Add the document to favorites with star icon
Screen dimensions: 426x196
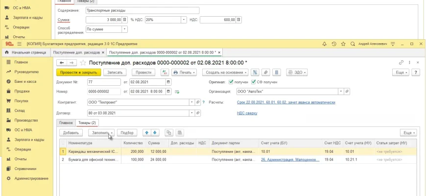pos(83,63)
